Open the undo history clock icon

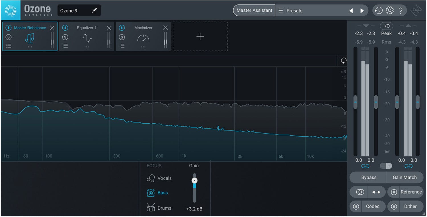[378, 10]
